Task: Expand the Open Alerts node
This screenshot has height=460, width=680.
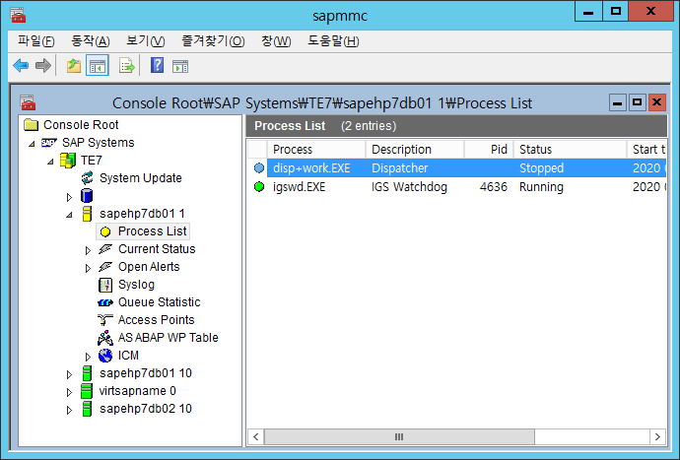Action: pyautogui.click(x=88, y=268)
